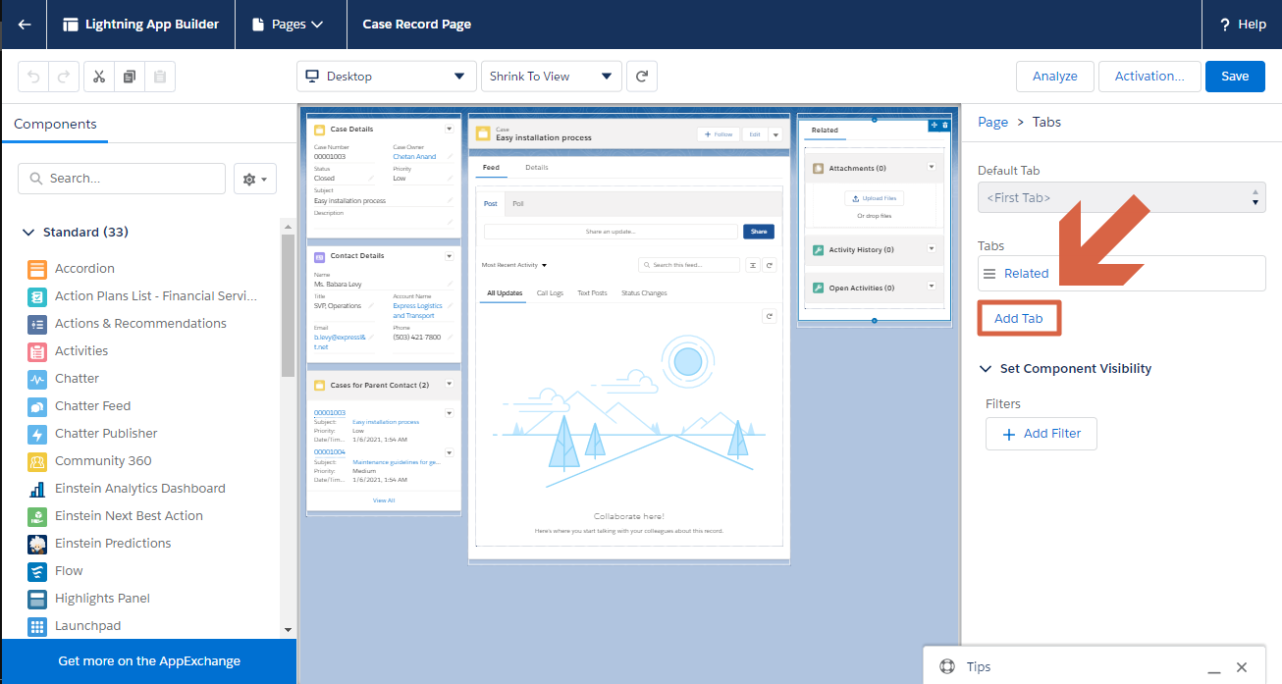
Task: Click the paste clipboard icon
Action: click(x=160, y=77)
